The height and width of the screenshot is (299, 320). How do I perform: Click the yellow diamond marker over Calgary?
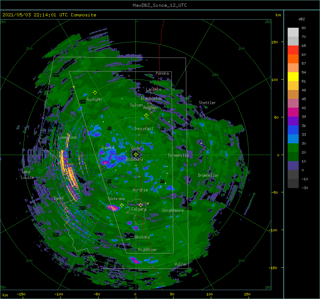click(140, 205)
